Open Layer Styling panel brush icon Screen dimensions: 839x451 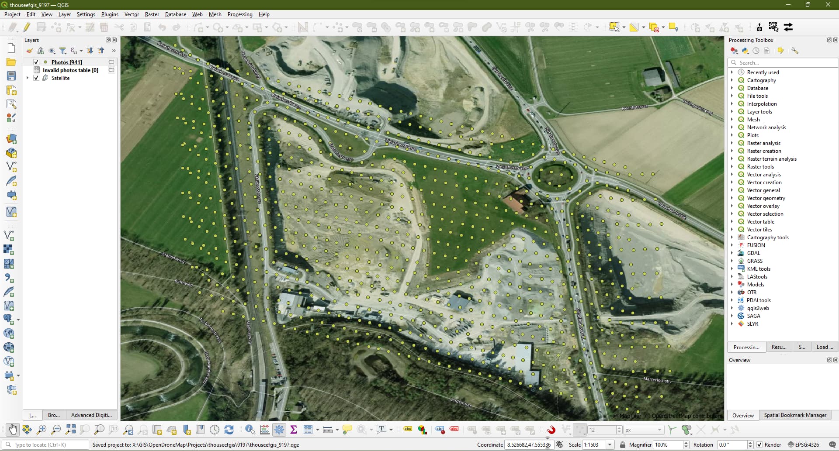click(x=30, y=51)
